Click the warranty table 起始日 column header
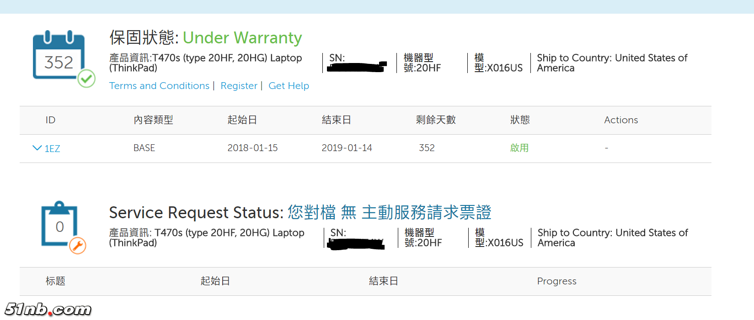The image size is (754, 320). point(242,120)
